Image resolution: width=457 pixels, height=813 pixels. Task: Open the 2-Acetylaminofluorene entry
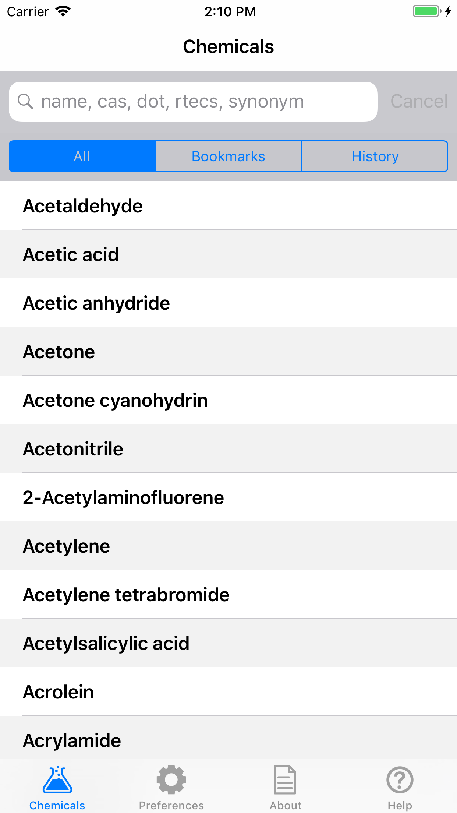coord(228,497)
